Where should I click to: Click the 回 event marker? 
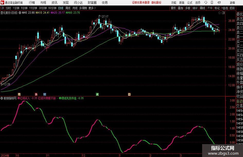[x=129, y=94]
